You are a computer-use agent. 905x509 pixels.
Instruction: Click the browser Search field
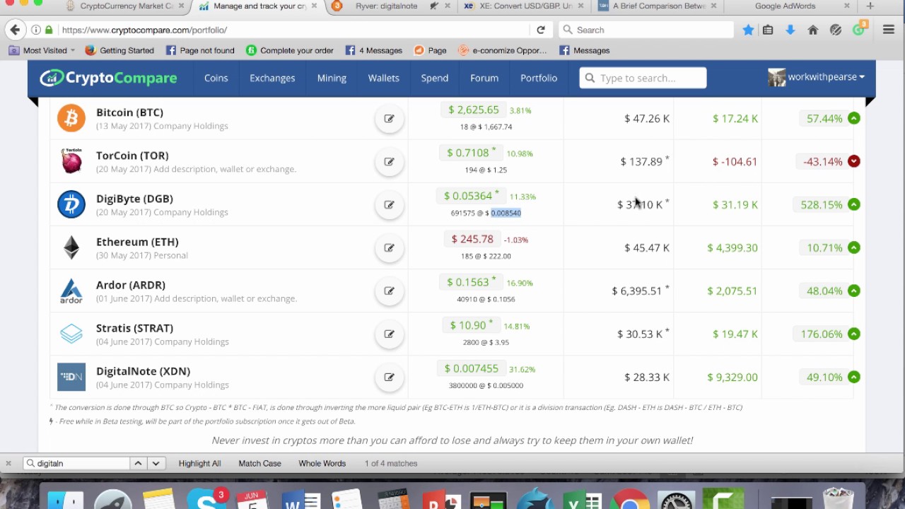[646, 30]
